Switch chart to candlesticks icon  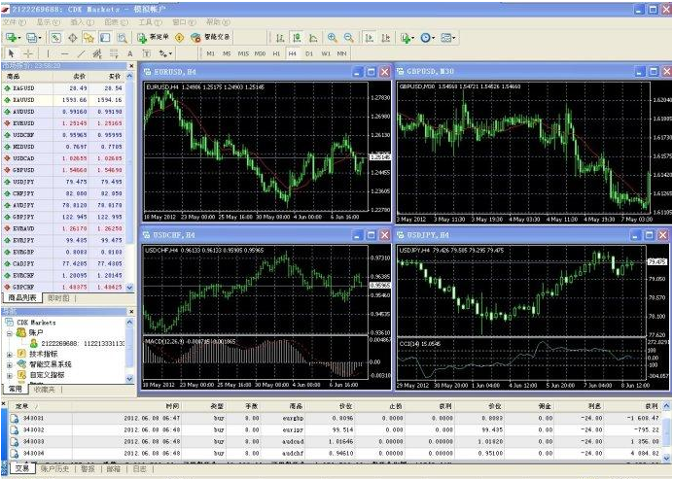pos(297,38)
